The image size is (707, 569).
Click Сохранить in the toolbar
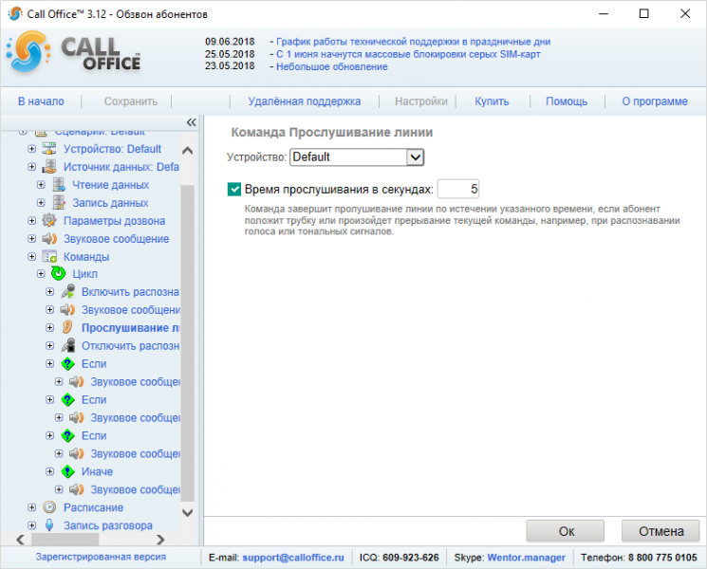(x=131, y=101)
